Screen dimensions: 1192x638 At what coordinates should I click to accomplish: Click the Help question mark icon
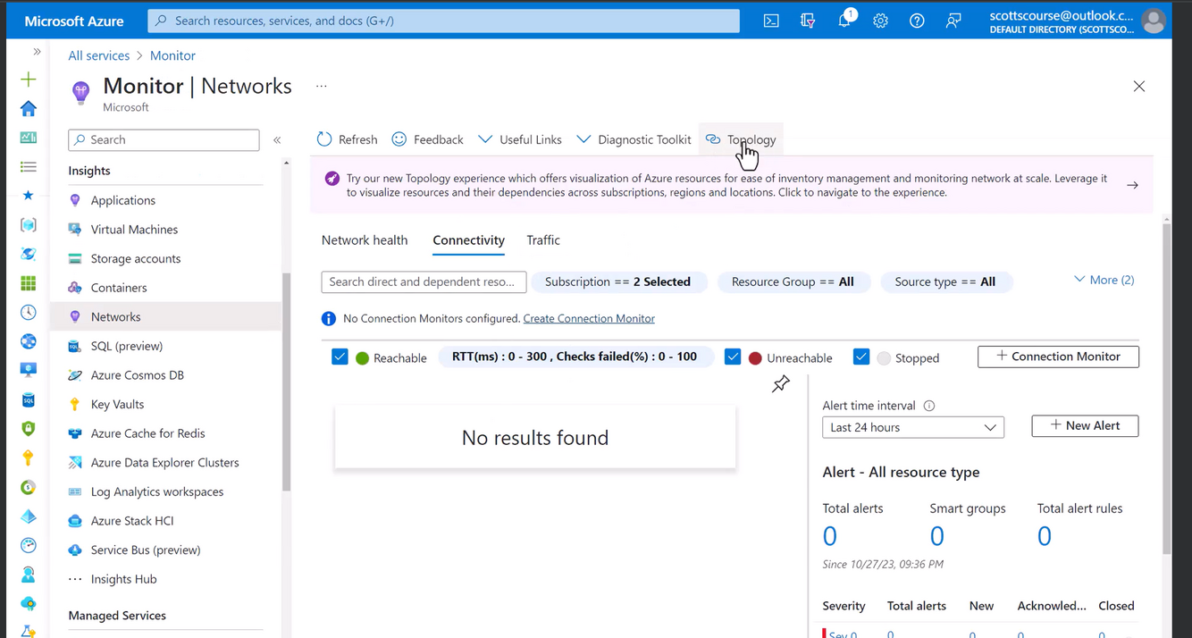tap(917, 21)
